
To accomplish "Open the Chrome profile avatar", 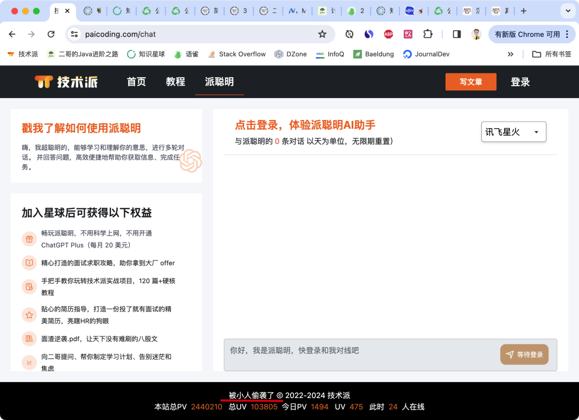I will (x=477, y=34).
